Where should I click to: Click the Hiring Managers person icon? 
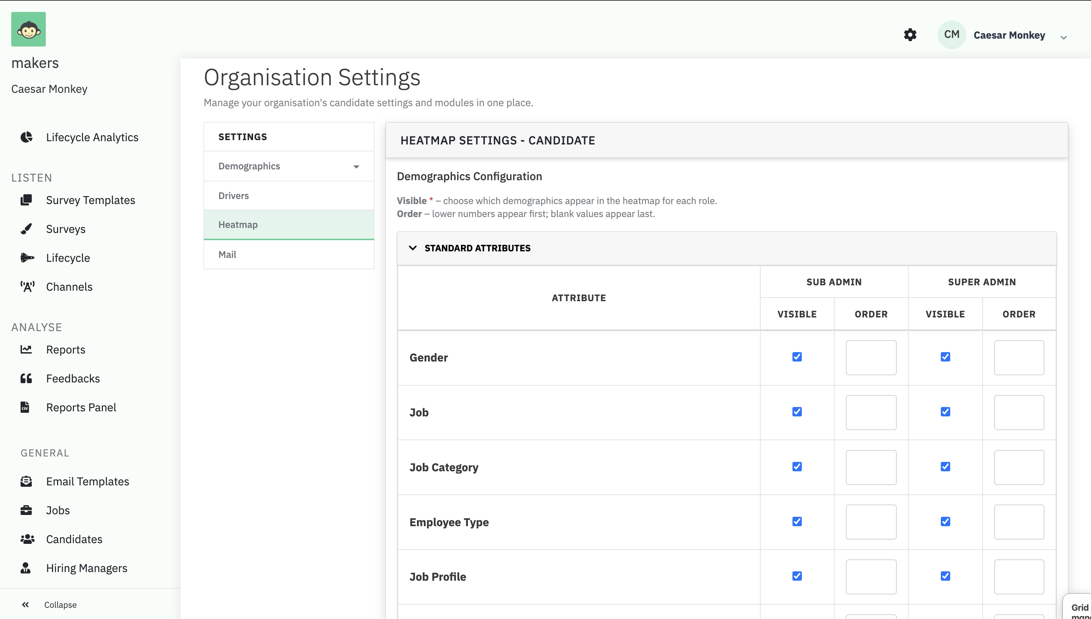point(26,568)
